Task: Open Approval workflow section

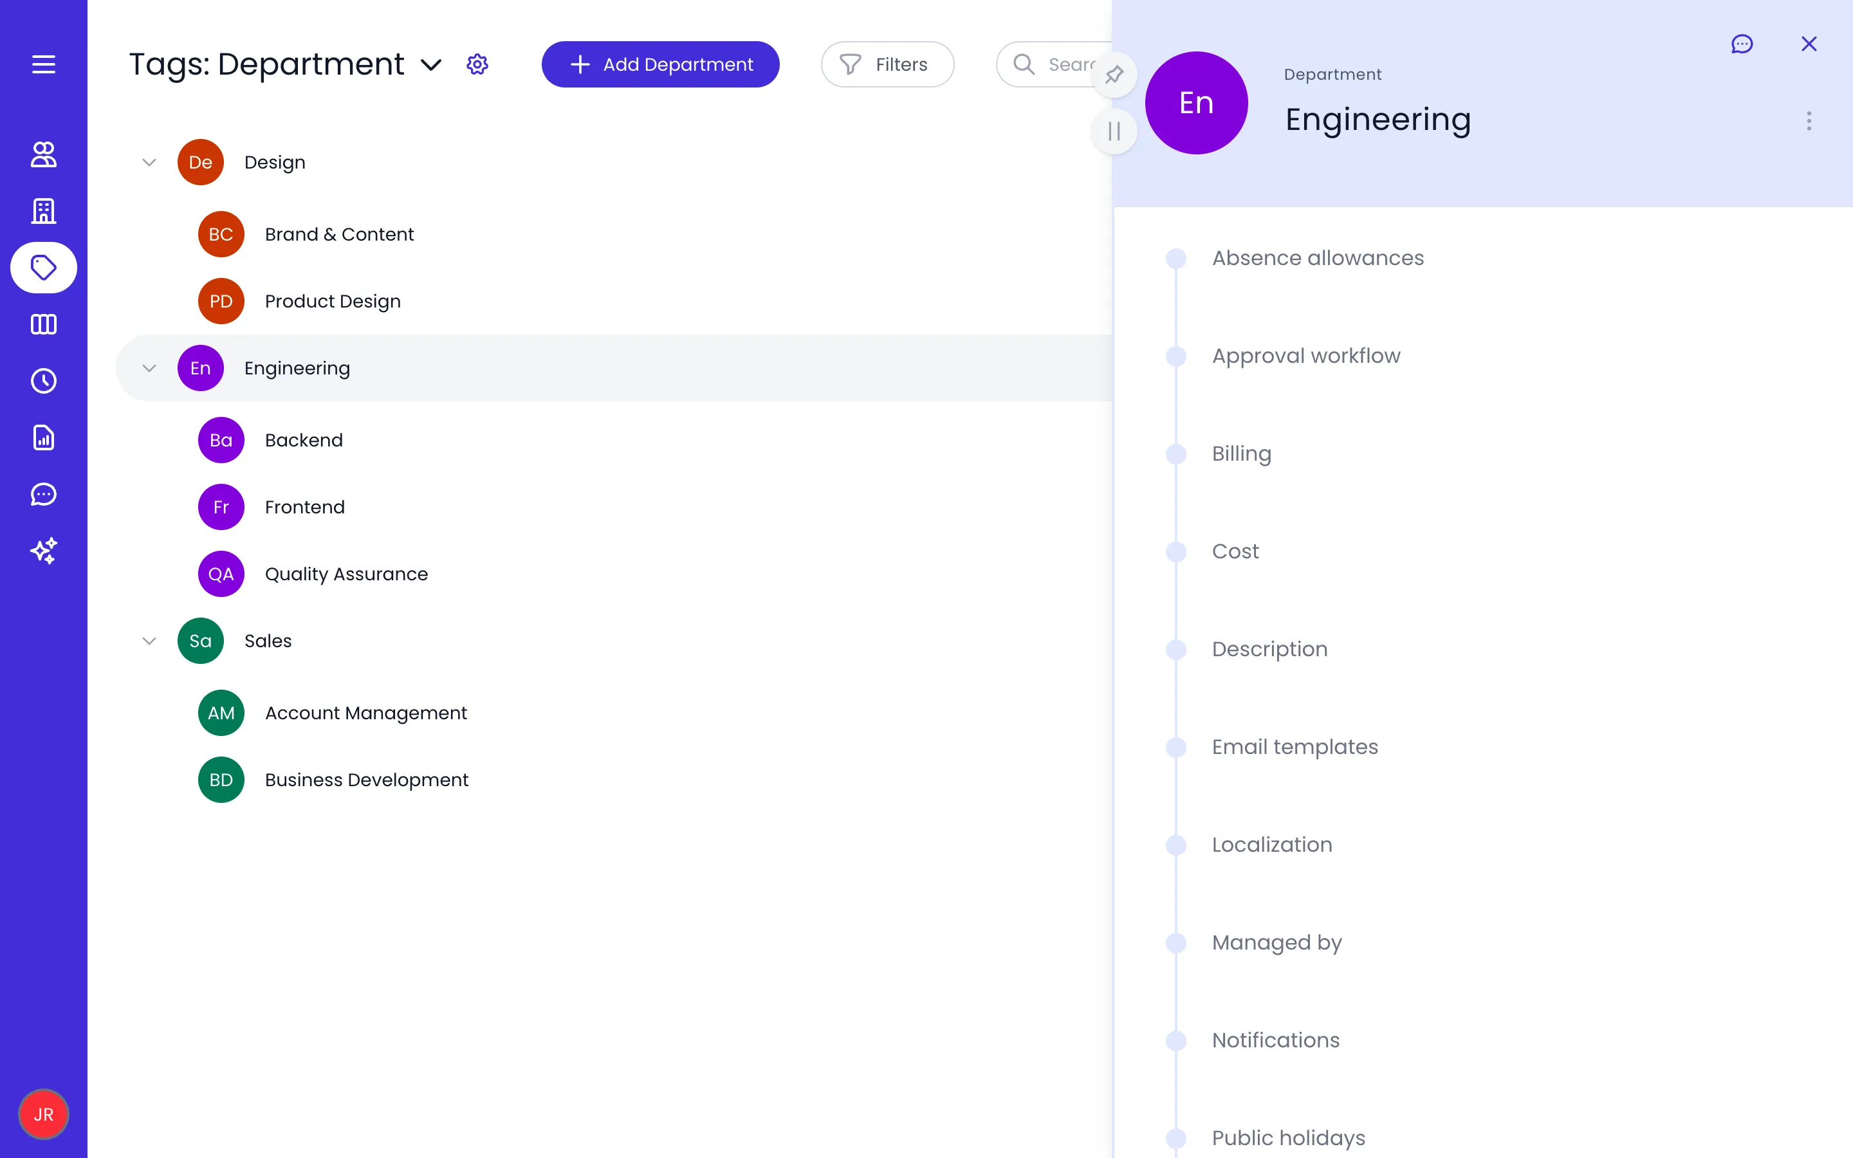Action: click(x=1305, y=356)
